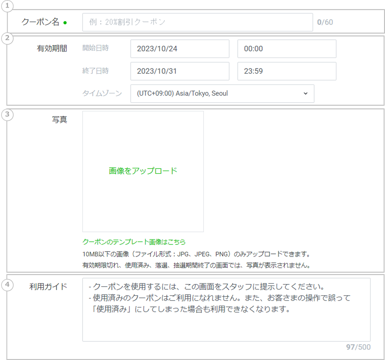Open the タイムゾーン Asia/Tokyo, Seoul dropdown
Image resolution: width=385 pixels, height=360 pixels.
tap(222, 93)
